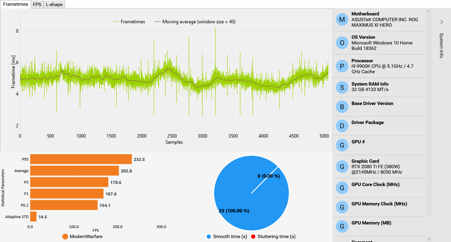Click the 'Base Driver Version' heading
Image resolution: width=451 pixels, height=242 pixels.
point(372,103)
